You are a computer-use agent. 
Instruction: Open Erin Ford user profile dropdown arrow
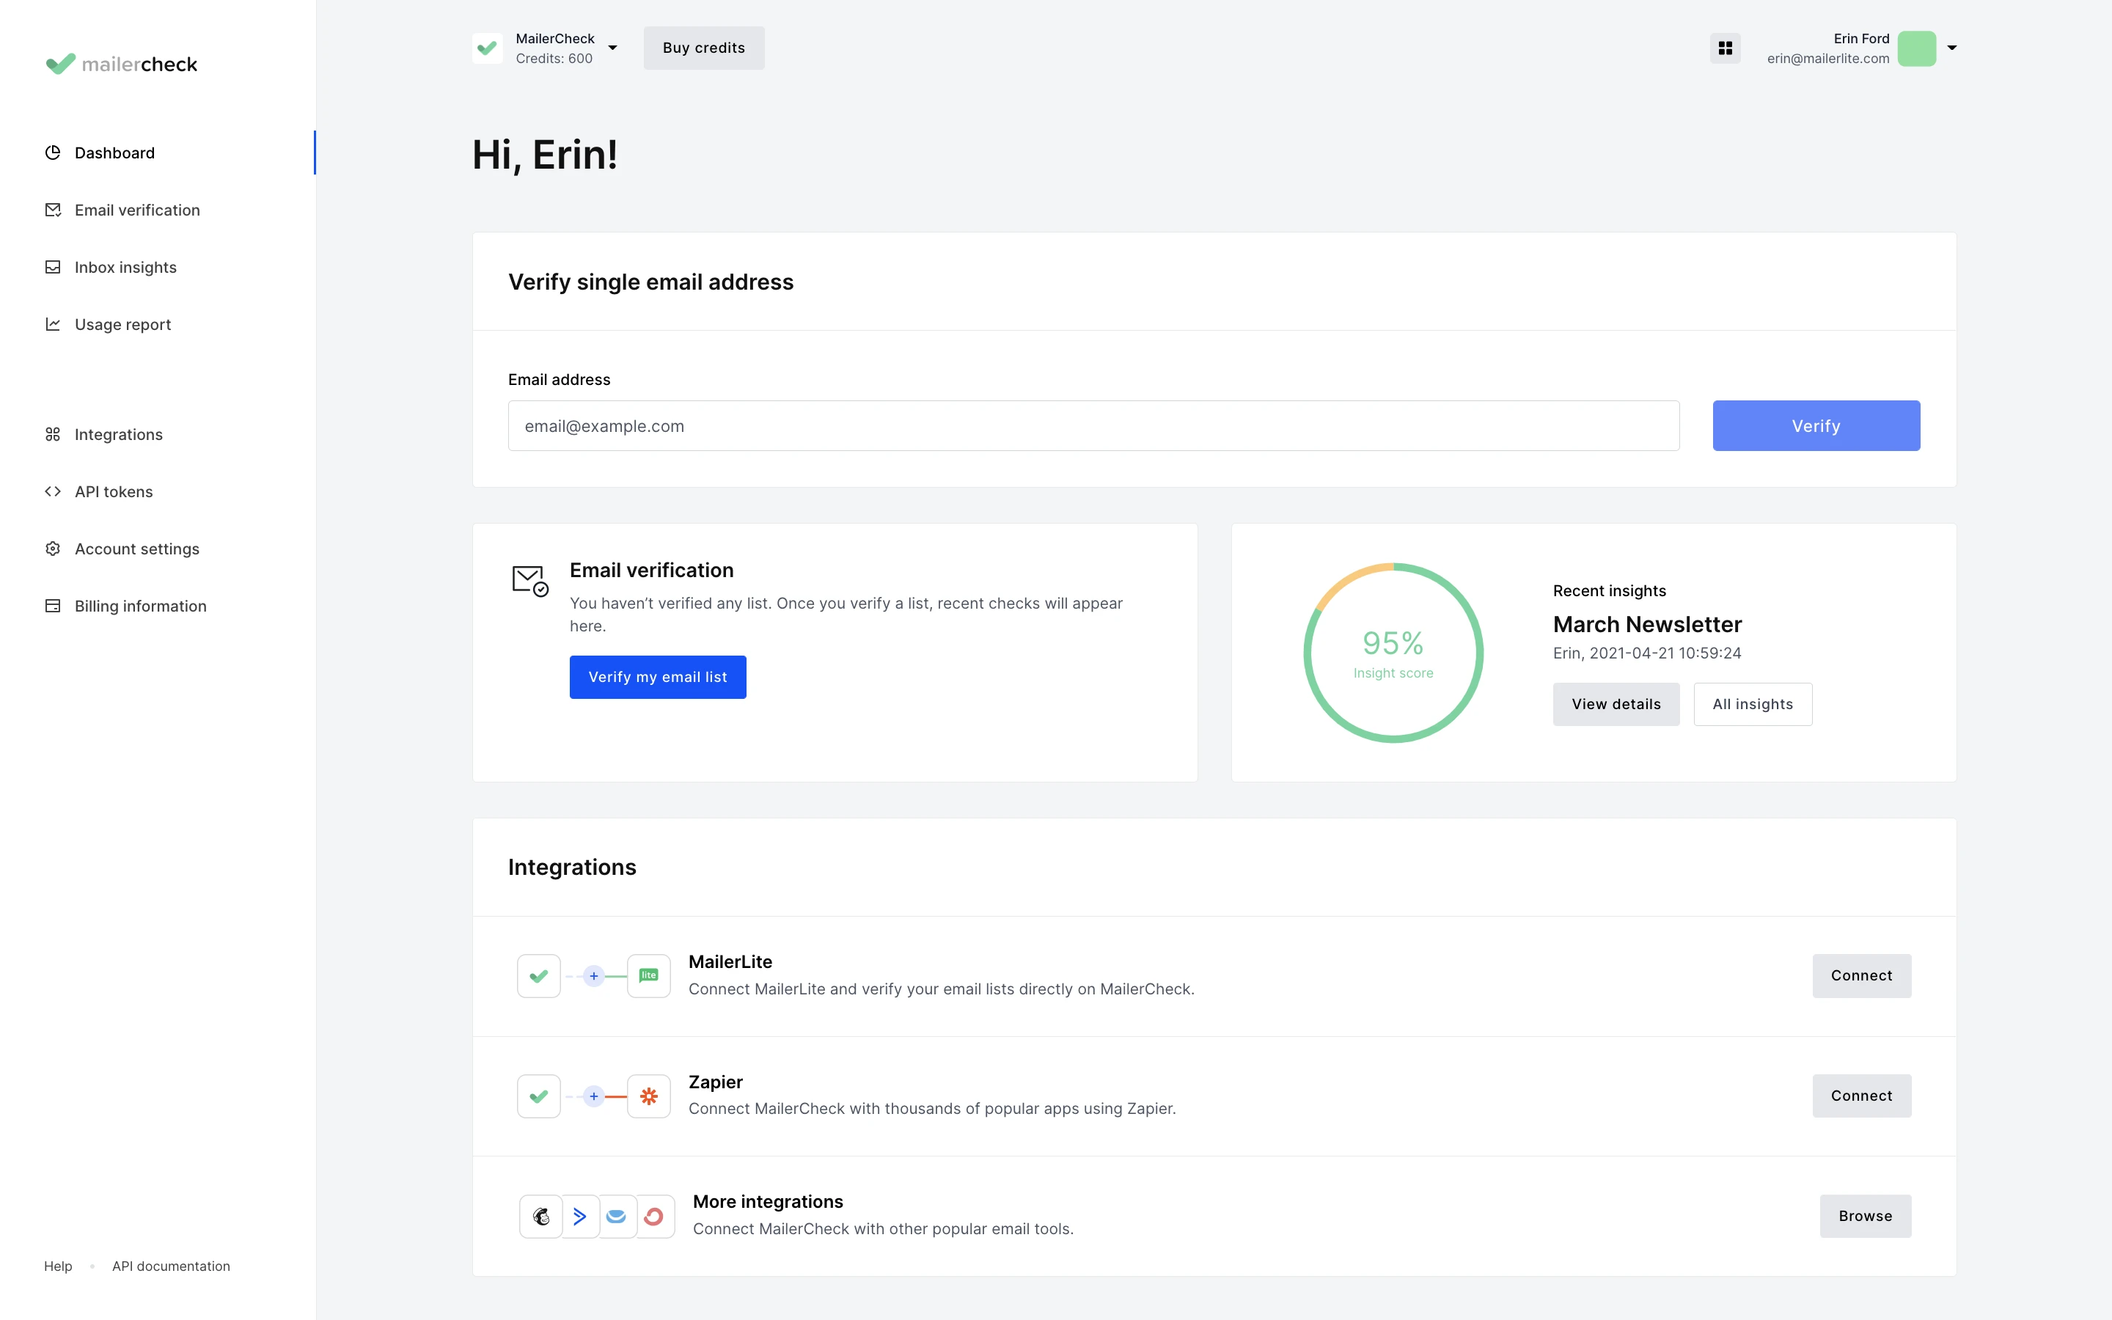1952,48
